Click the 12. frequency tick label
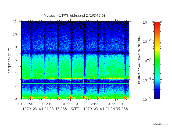The height and width of the screenshot is (129, 172). click(x=15, y=21)
